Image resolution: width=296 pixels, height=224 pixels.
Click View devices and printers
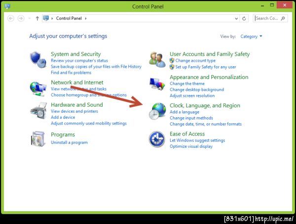(74, 111)
